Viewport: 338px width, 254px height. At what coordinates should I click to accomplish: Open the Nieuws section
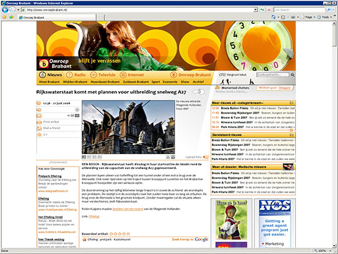(x=50, y=75)
